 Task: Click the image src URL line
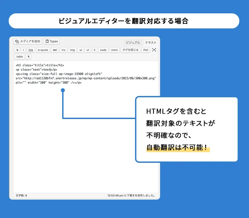pos(86,78)
